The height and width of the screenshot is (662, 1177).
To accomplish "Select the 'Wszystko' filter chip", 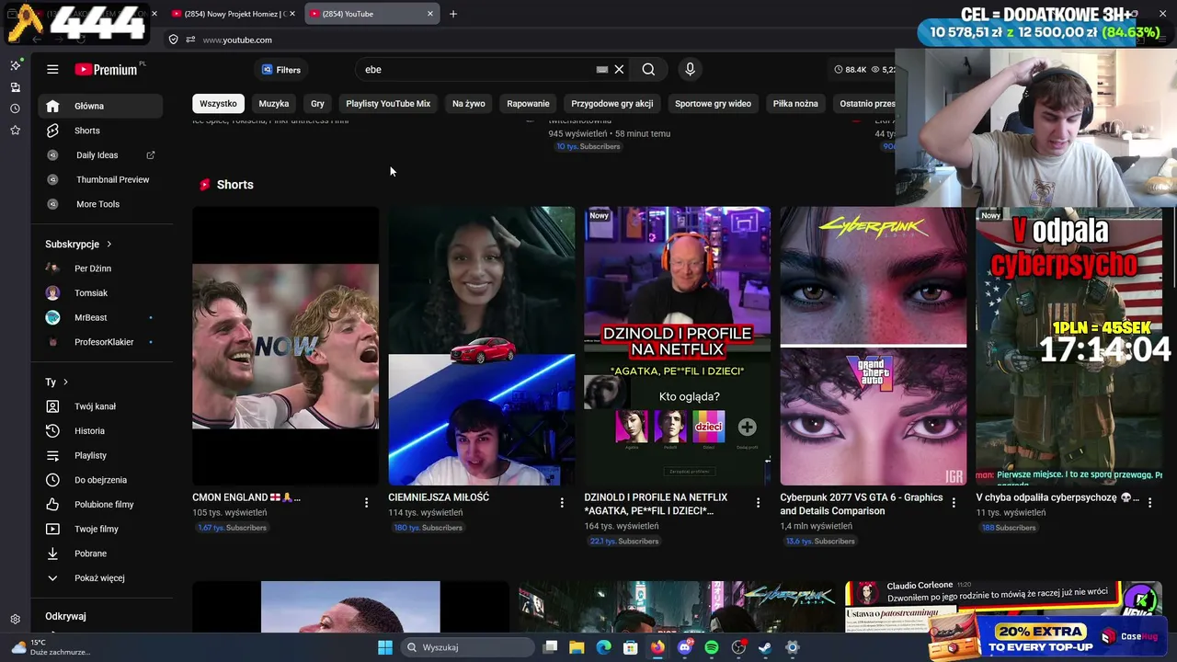I will (x=218, y=104).
